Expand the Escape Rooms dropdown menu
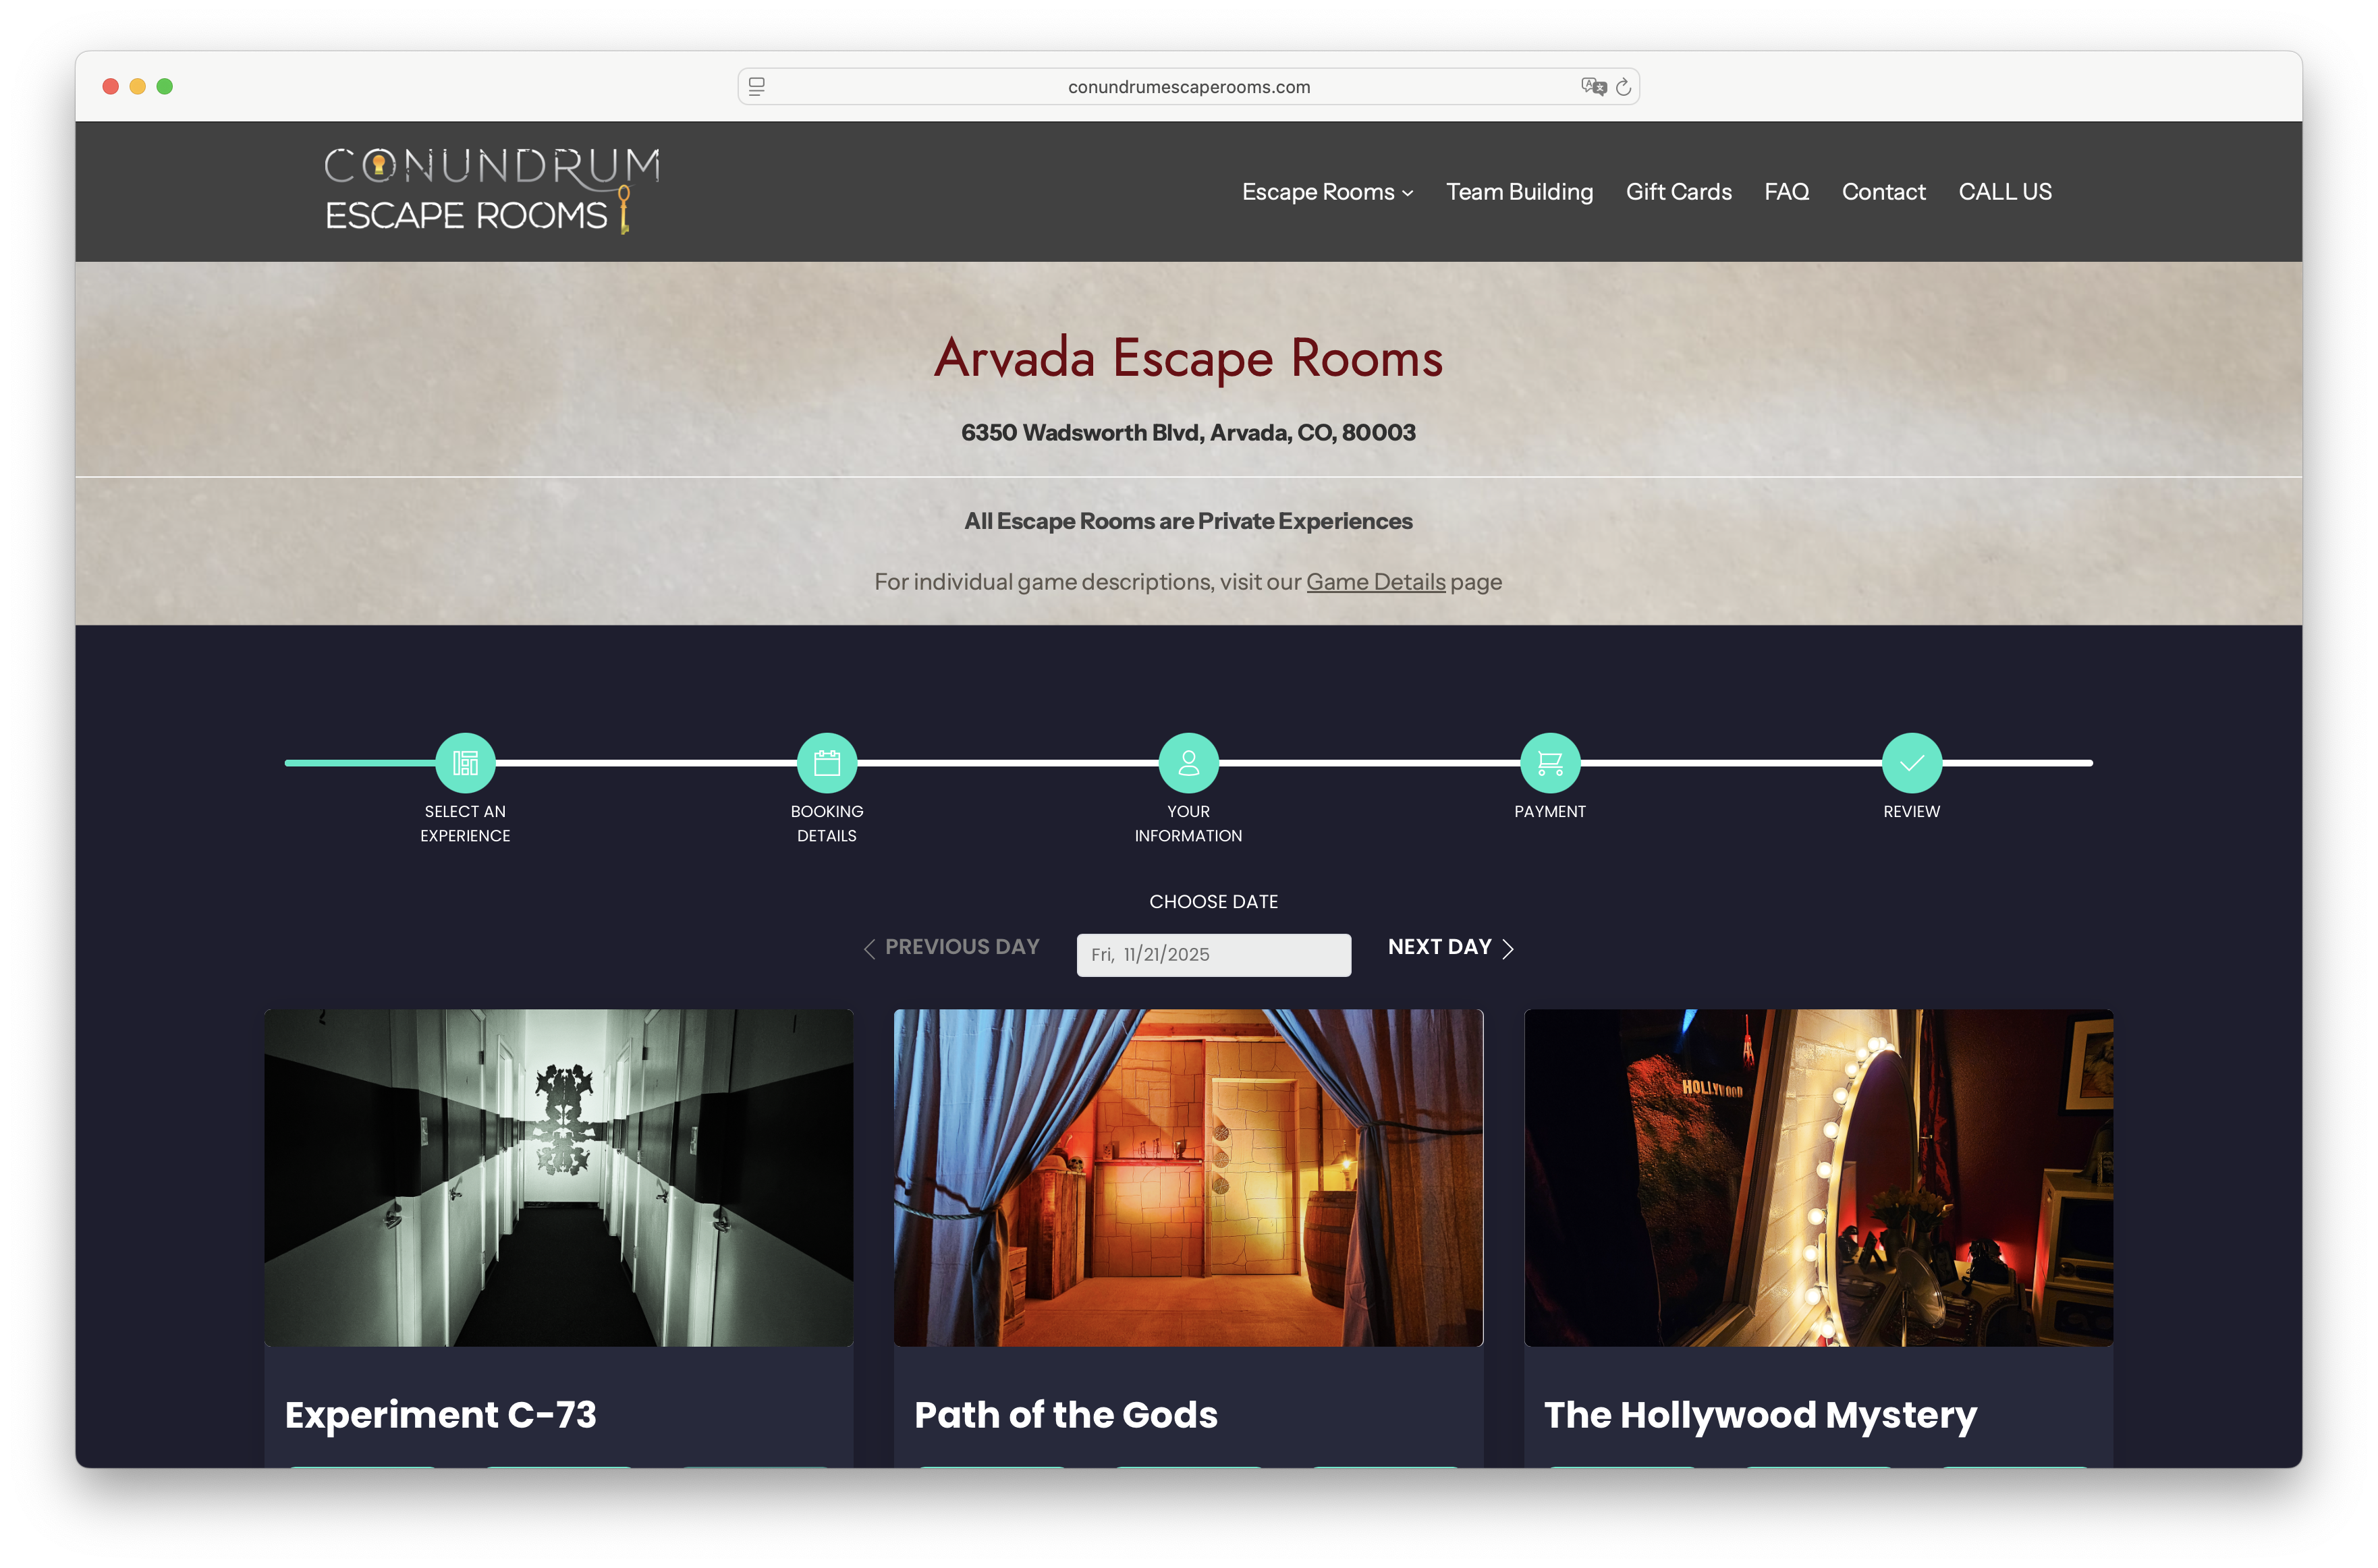 click(1326, 191)
